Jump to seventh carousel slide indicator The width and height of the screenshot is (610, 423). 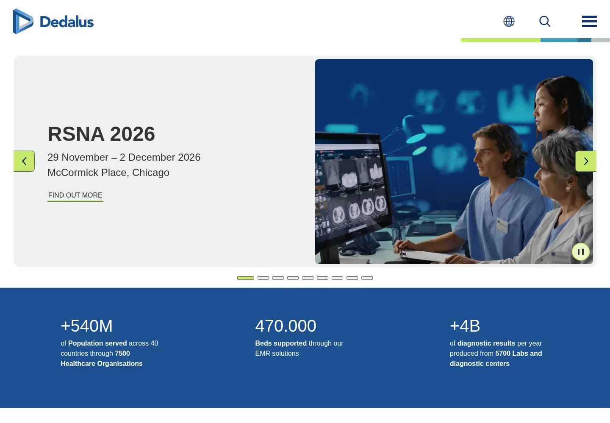337,278
